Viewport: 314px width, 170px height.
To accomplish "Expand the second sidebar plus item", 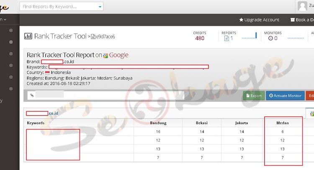I will (11, 42).
